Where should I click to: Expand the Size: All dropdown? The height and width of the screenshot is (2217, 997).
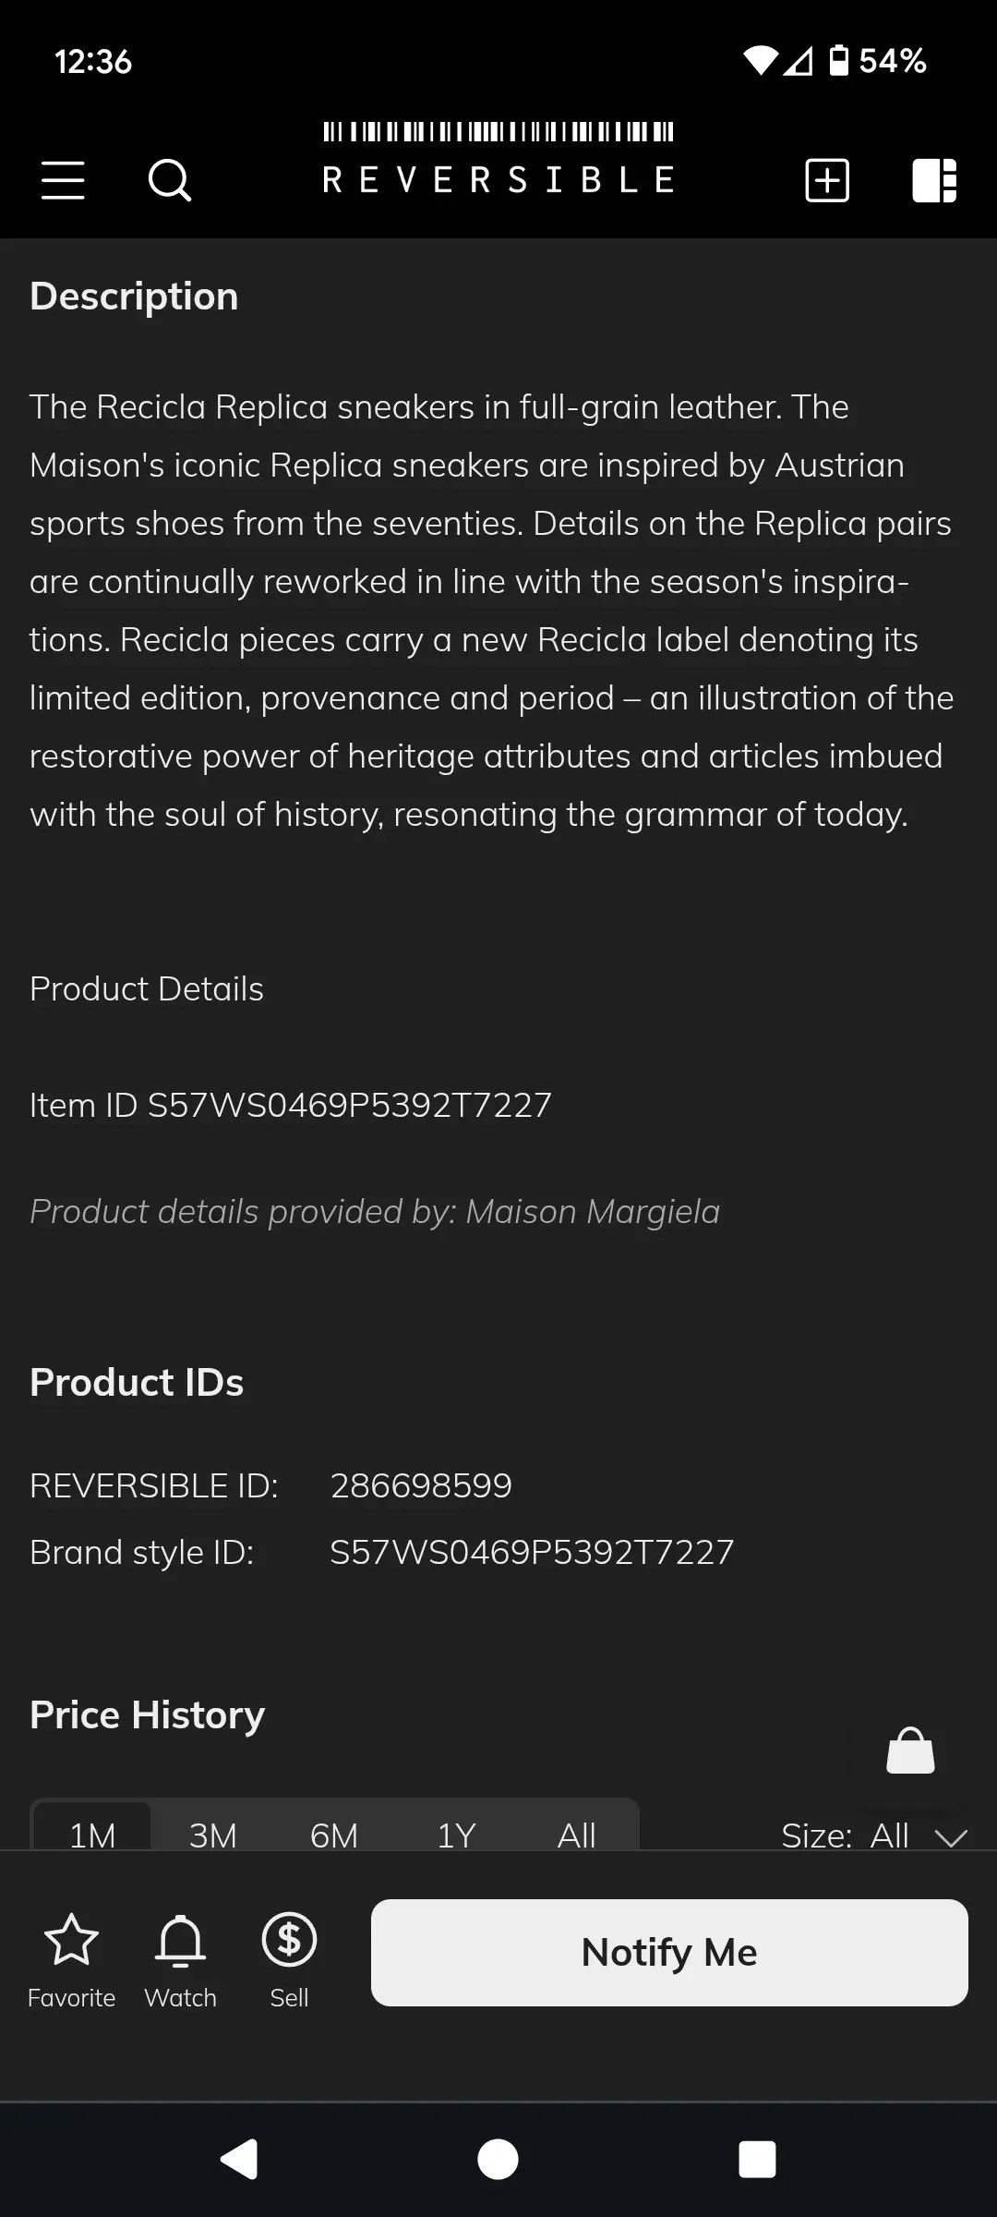tap(874, 1835)
